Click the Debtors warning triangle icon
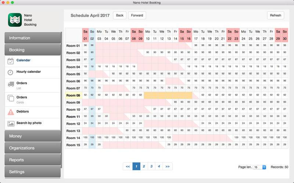This screenshot has width=294, height=183. click(x=11, y=112)
